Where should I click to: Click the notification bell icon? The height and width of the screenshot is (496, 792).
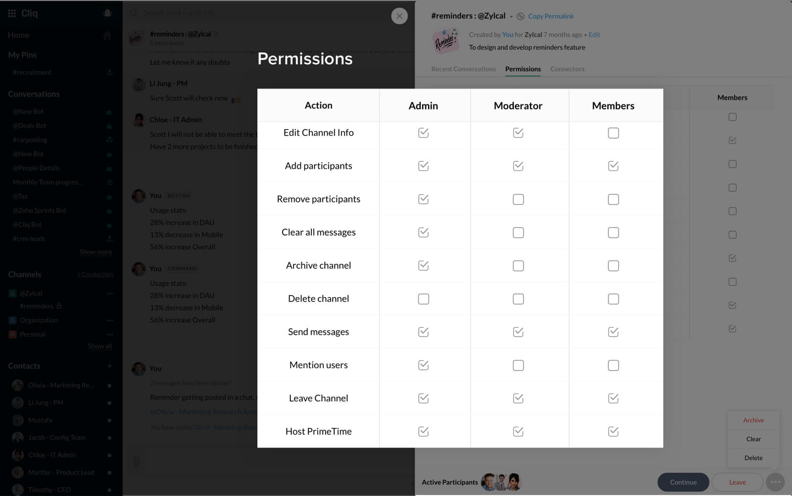pos(107,13)
